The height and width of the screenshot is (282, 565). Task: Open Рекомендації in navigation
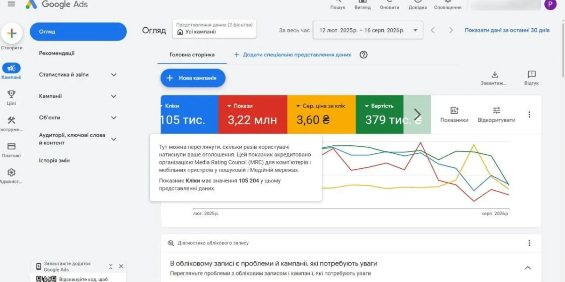click(x=56, y=53)
